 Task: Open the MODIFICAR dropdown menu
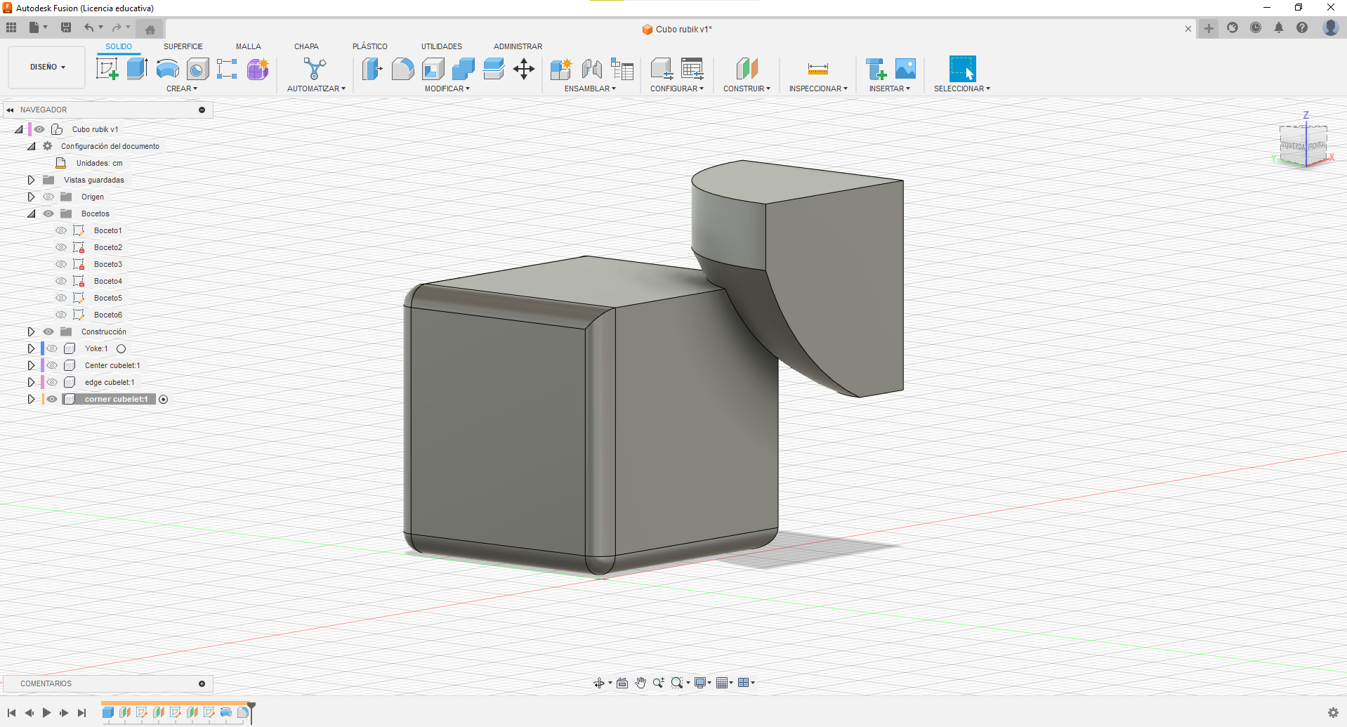447,89
